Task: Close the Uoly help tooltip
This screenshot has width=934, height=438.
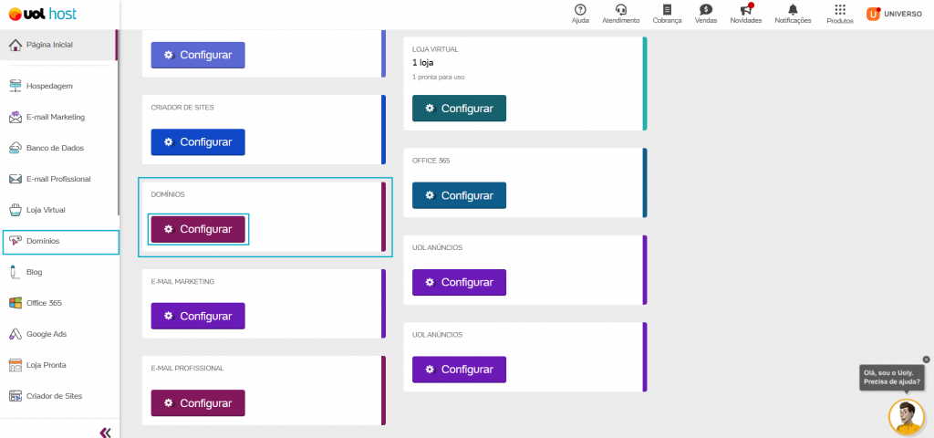Action: (927, 360)
